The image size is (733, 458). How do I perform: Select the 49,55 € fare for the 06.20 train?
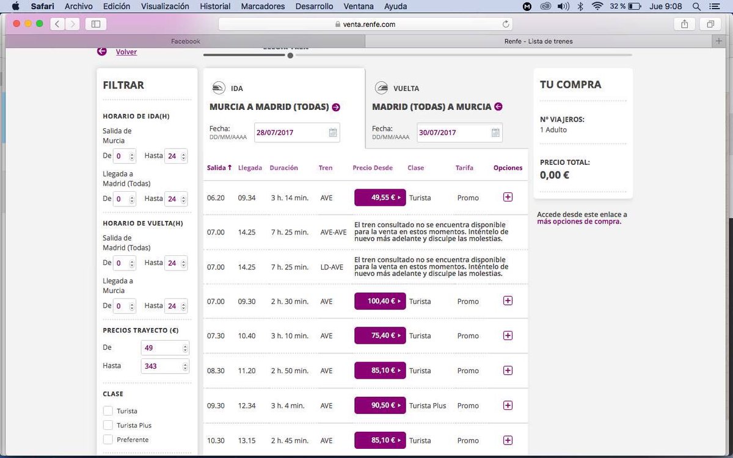(379, 197)
